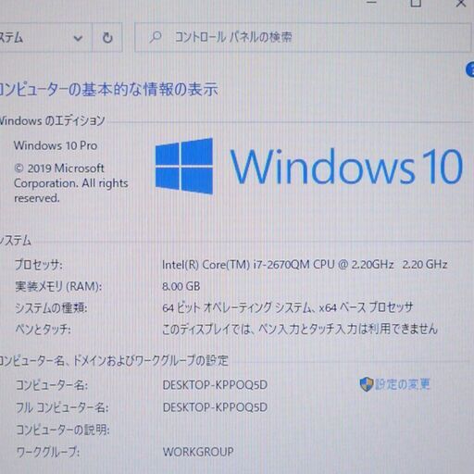Click the ワークグループ: label
The image size is (474, 474).
coord(48,452)
